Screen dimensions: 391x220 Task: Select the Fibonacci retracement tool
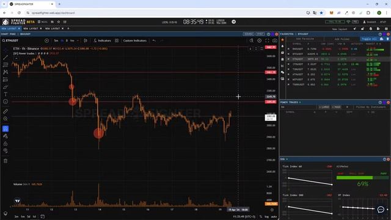point(5,65)
